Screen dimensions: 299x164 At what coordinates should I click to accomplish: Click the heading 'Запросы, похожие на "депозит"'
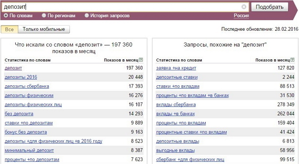pyautogui.click(x=225, y=45)
